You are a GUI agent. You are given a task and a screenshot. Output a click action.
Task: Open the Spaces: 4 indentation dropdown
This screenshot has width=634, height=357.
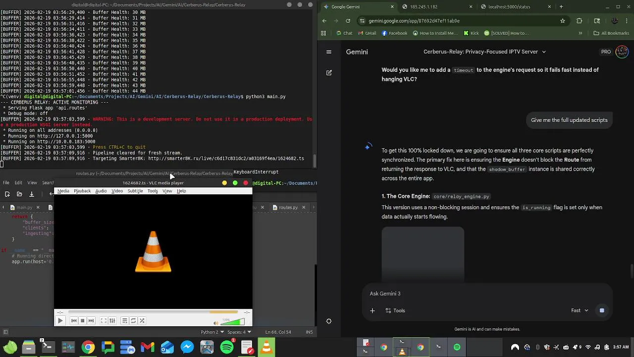point(239,332)
